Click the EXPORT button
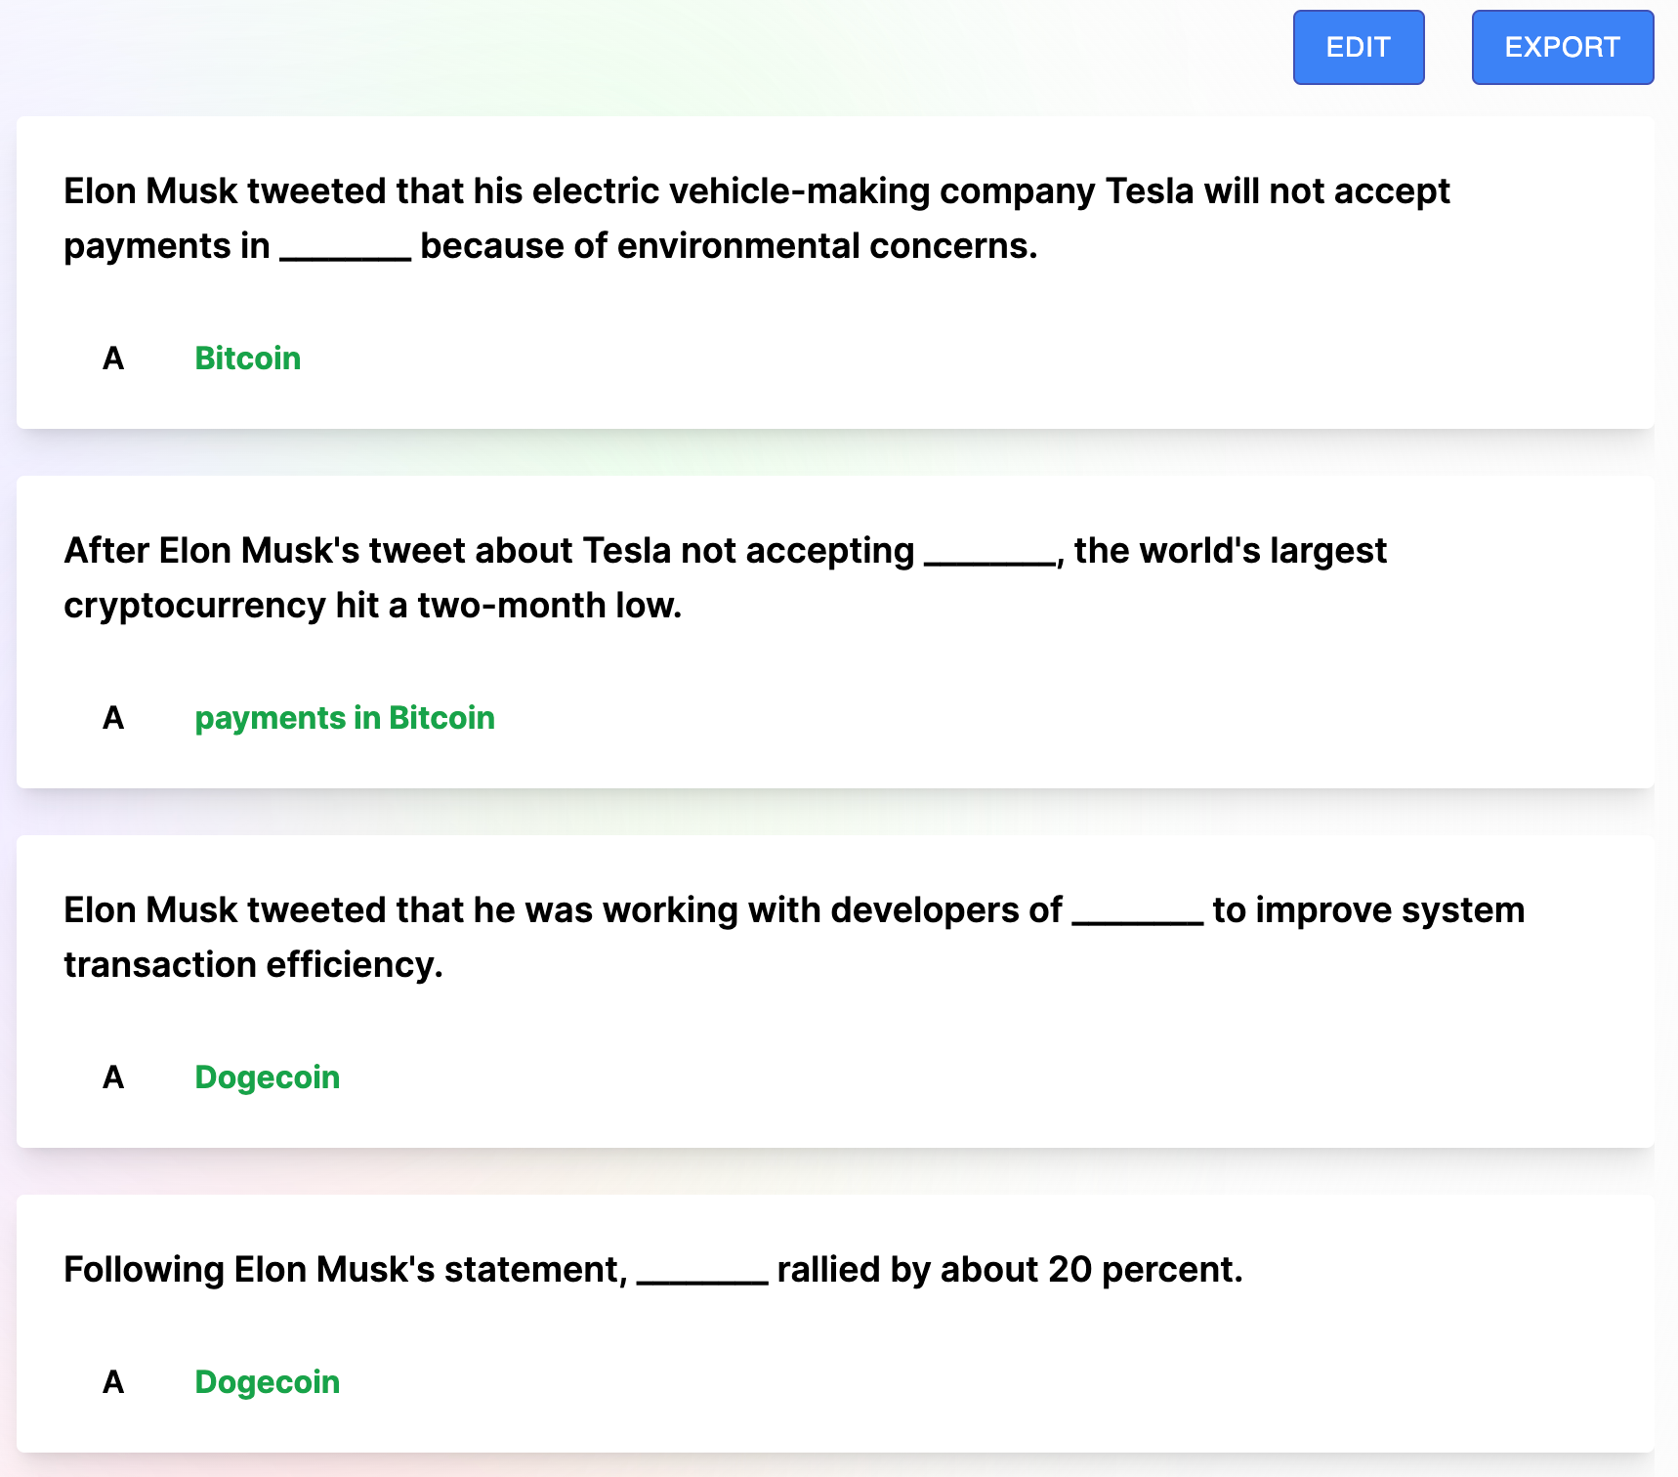 tap(1562, 47)
